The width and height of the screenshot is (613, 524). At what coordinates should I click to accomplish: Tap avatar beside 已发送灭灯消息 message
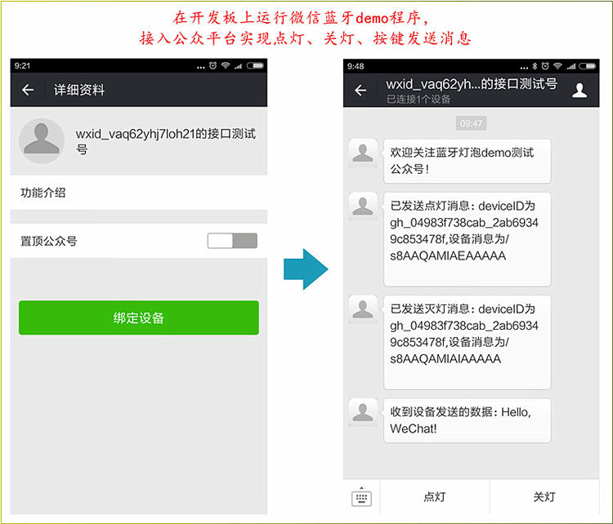point(363,309)
